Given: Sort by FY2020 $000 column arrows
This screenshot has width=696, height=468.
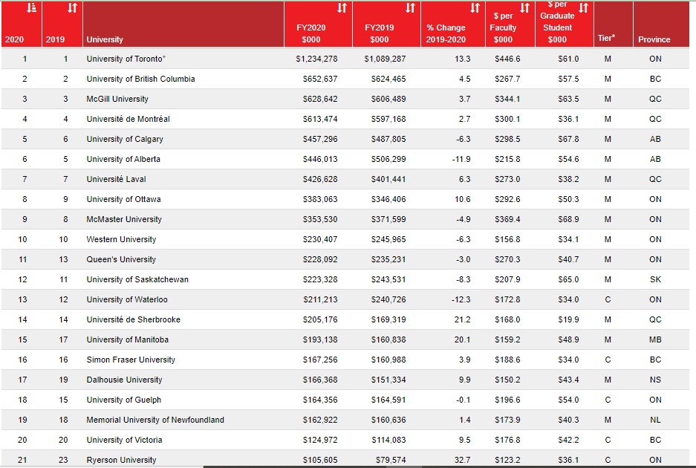Looking at the screenshot, I should tap(342, 7).
